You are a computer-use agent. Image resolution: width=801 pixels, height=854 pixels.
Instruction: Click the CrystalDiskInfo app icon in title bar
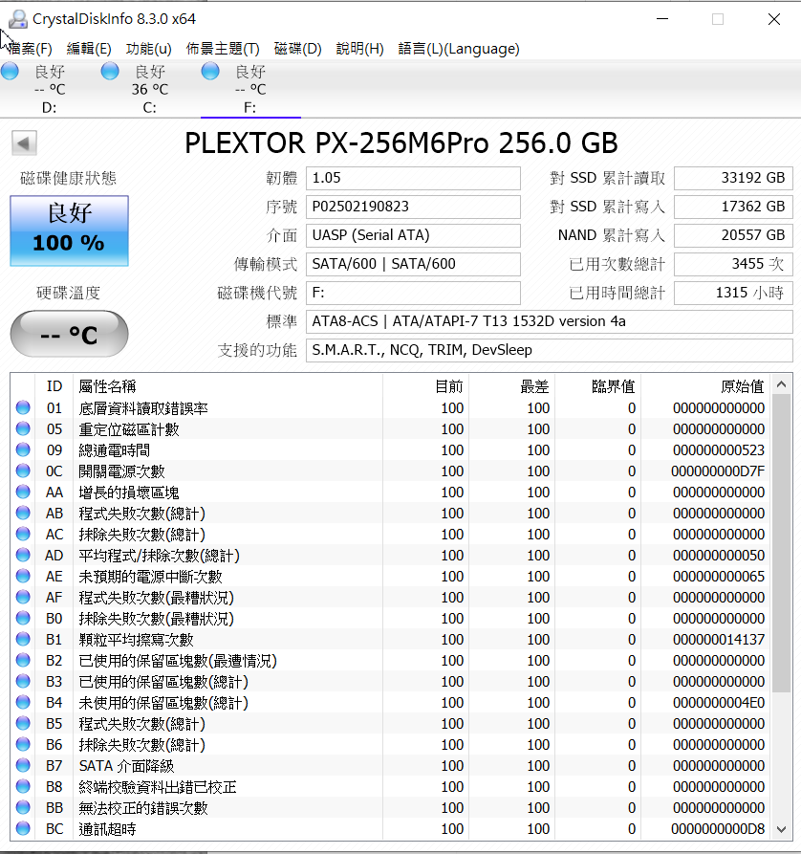pyautogui.click(x=16, y=19)
